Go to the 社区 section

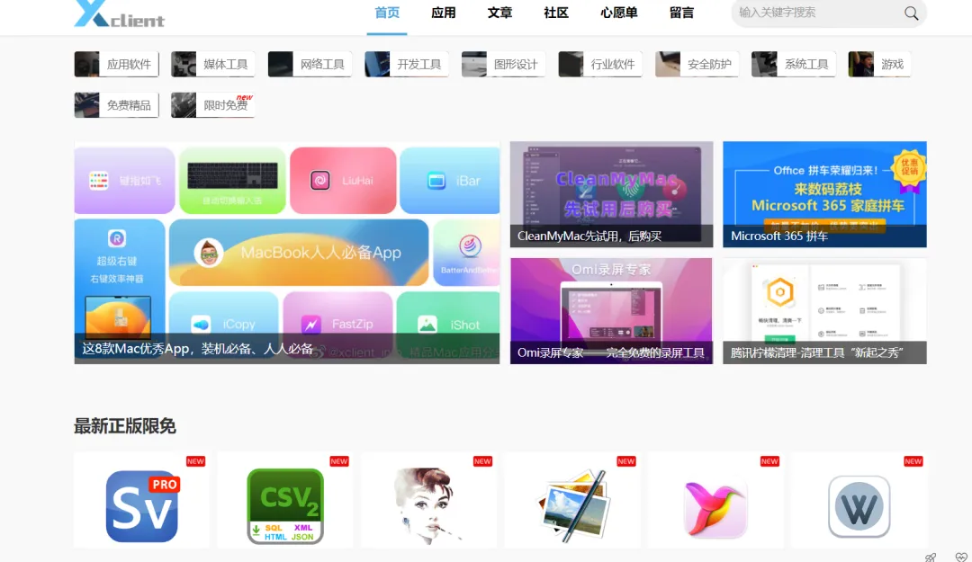(x=556, y=13)
